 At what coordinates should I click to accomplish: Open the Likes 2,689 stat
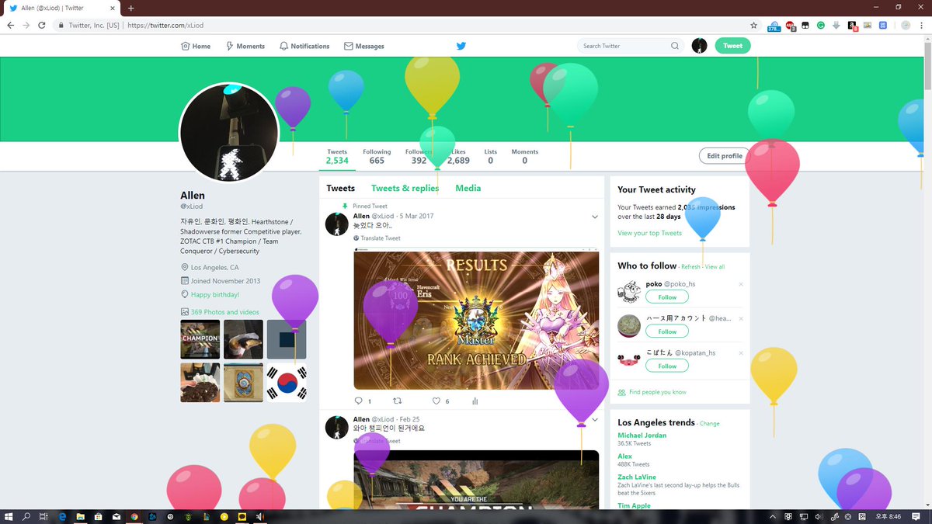(x=458, y=157)
